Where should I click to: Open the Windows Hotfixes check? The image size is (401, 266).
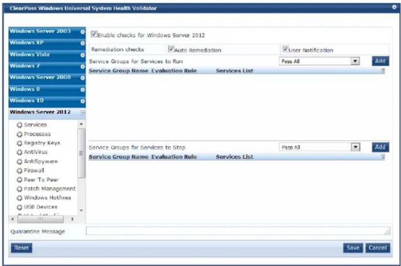(x=48, y=198)
